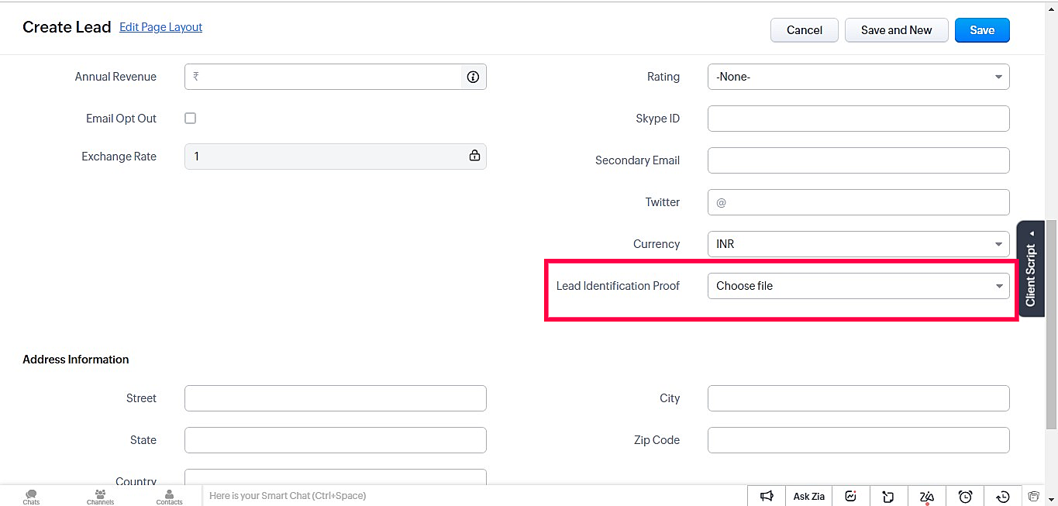This screenshot has height=506, width=1058.
Task: Cancel the lead creation
Action: 804,30
